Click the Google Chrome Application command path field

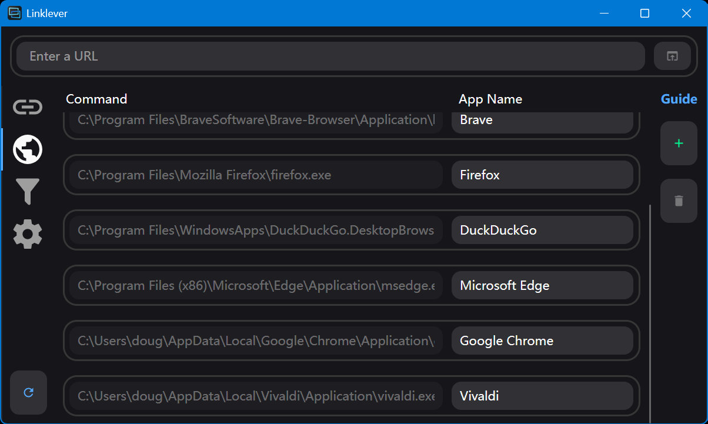point(256,341)
